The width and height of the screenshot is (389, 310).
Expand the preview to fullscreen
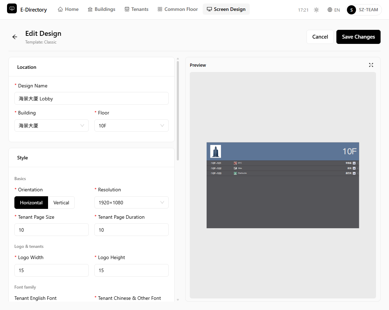click(x=371, y=65)
